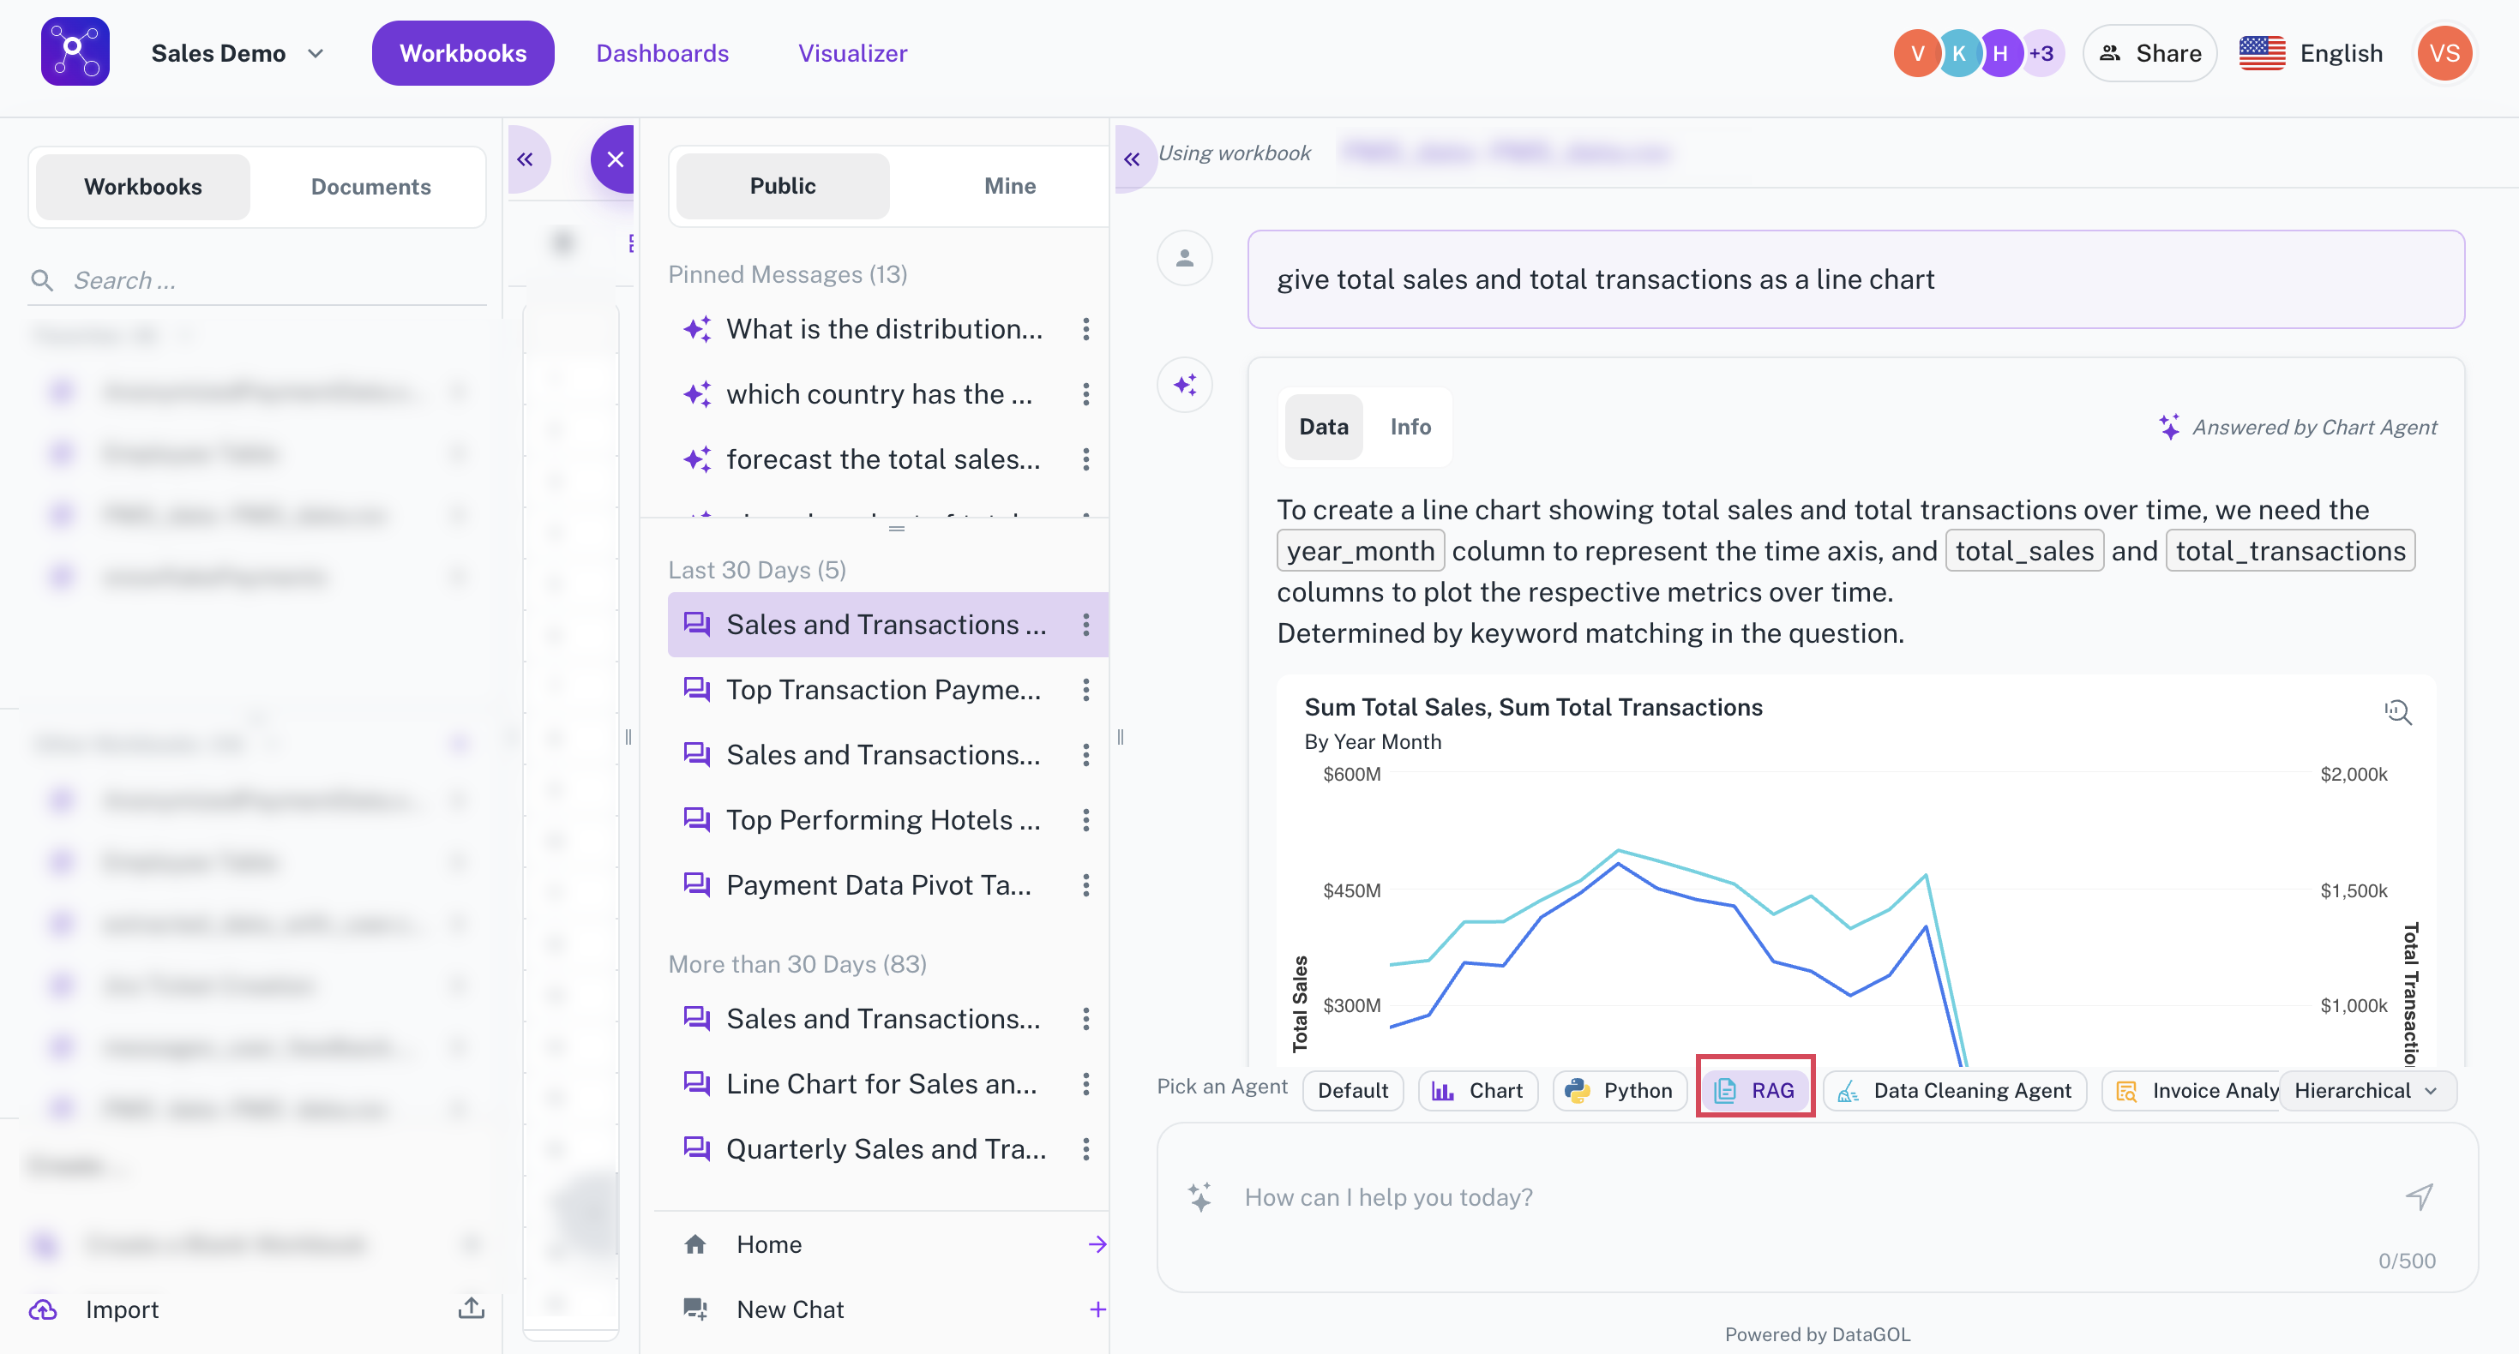Collapse the left workbooks sidebar
2519x1354 pixels.
[x=525, y=159]
